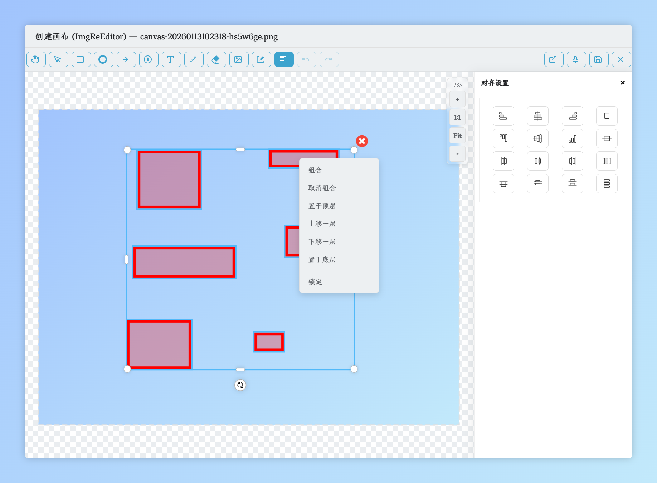Zoom in with the plus button
The image size is (657, 483).
point(457,99)
